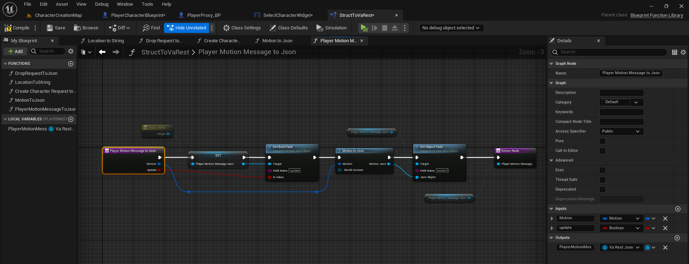Click the Stop playback button
The width and height of the screenshot is (689, 264).
385,28
